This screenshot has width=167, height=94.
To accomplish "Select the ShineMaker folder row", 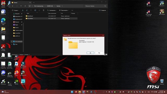I will click(x=51, y=19).
